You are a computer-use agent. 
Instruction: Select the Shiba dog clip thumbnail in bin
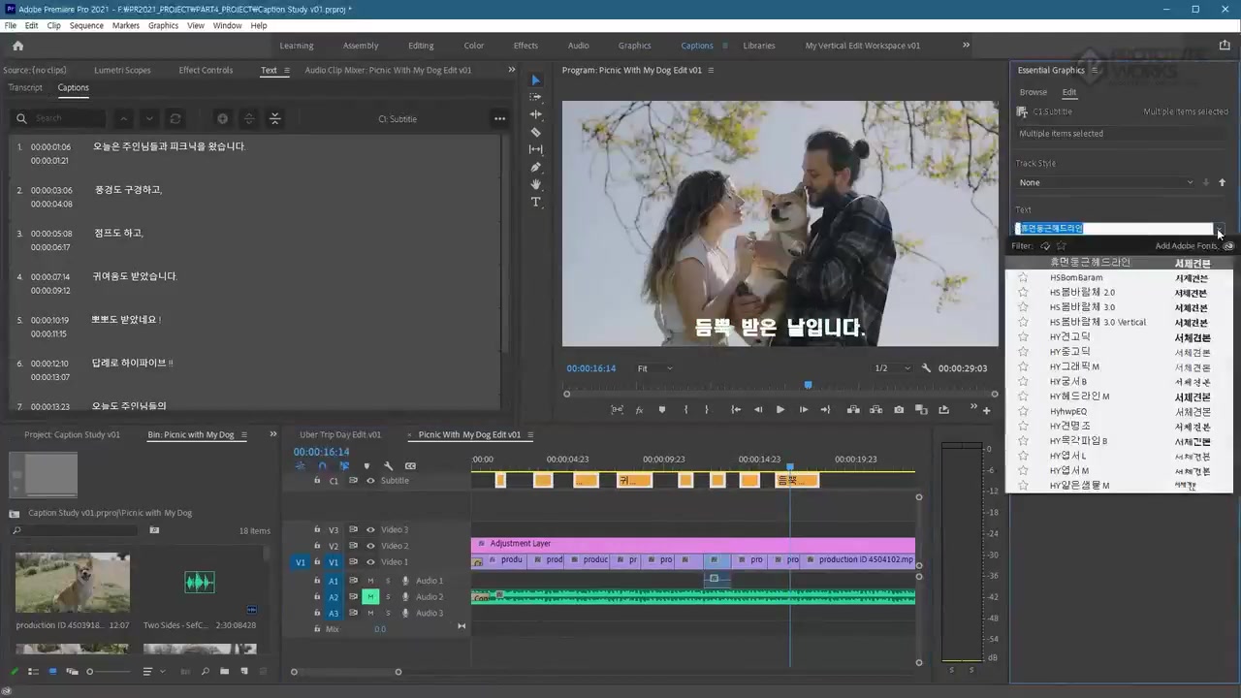[x=73, y=583]
